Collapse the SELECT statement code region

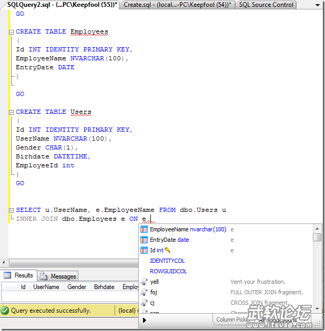pos(11,210)
